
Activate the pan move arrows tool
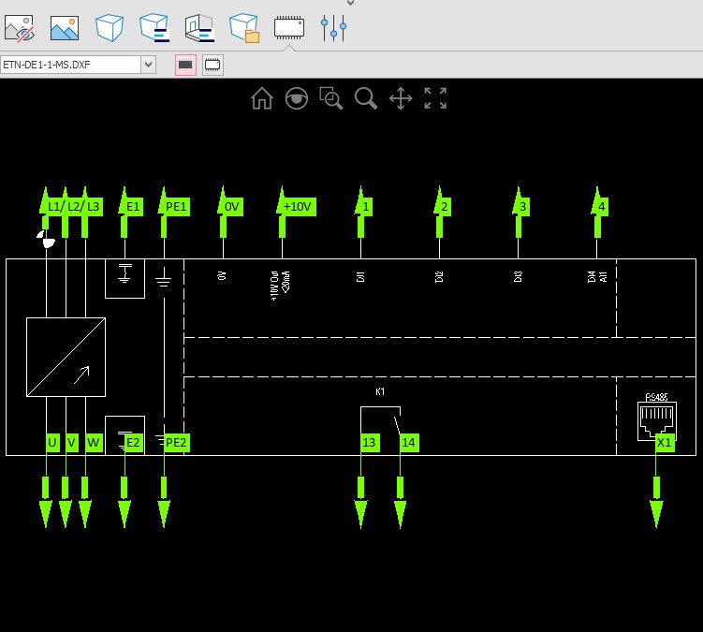pyautogui.click(x=401, y=98)
